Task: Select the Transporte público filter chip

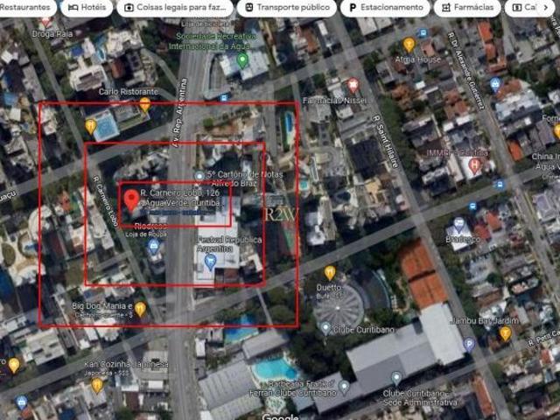Action: (285, 7)
